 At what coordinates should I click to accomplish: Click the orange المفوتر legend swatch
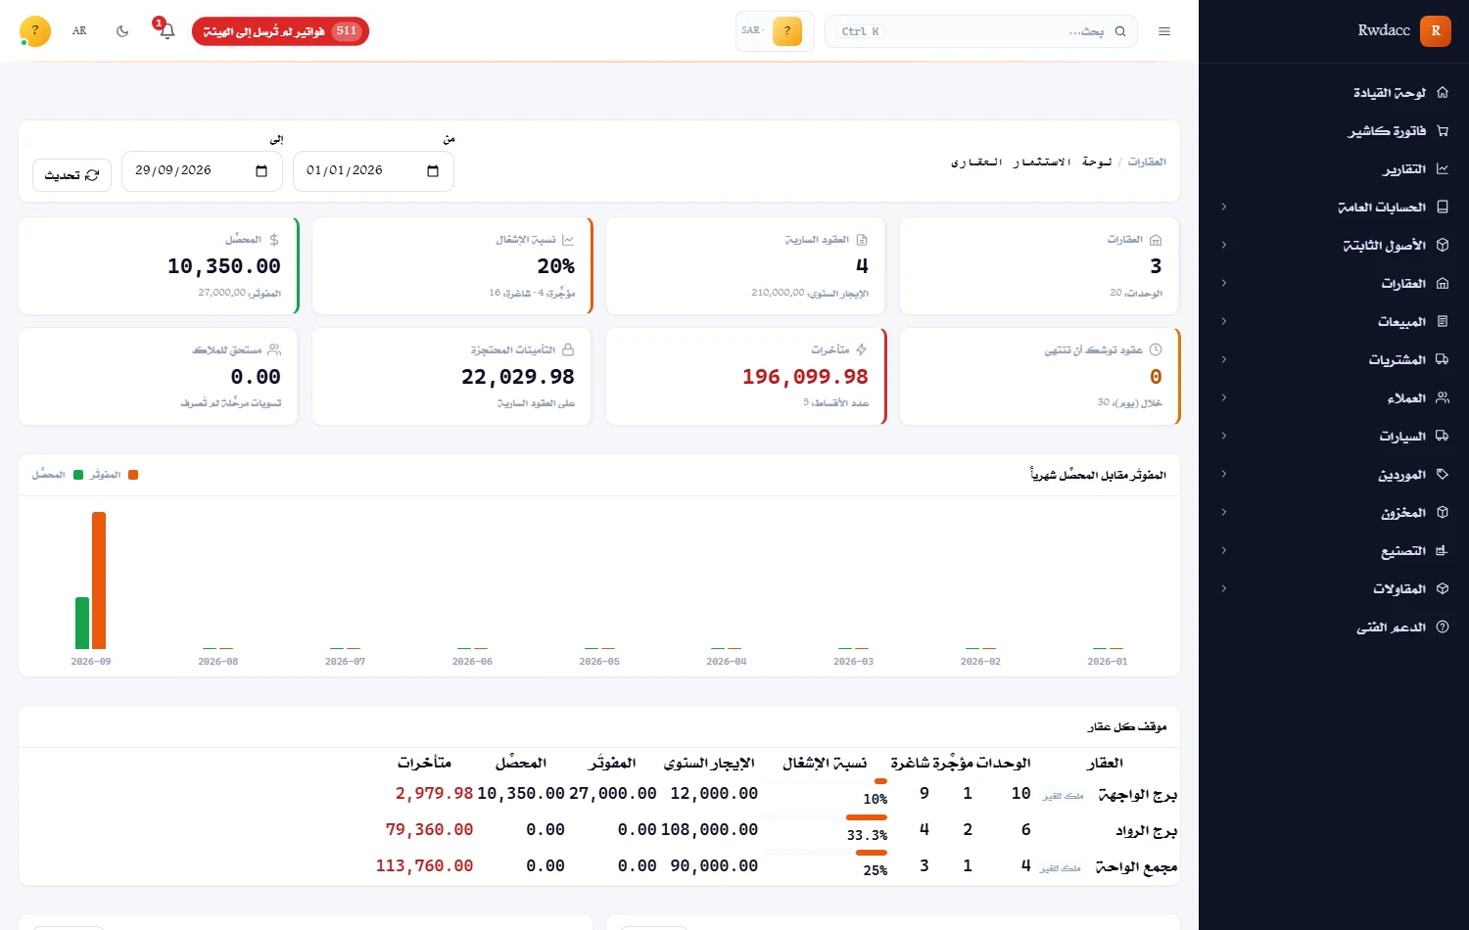133,475
